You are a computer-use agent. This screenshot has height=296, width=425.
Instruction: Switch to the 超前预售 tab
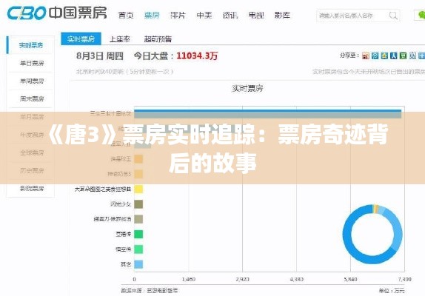point(158,39)
